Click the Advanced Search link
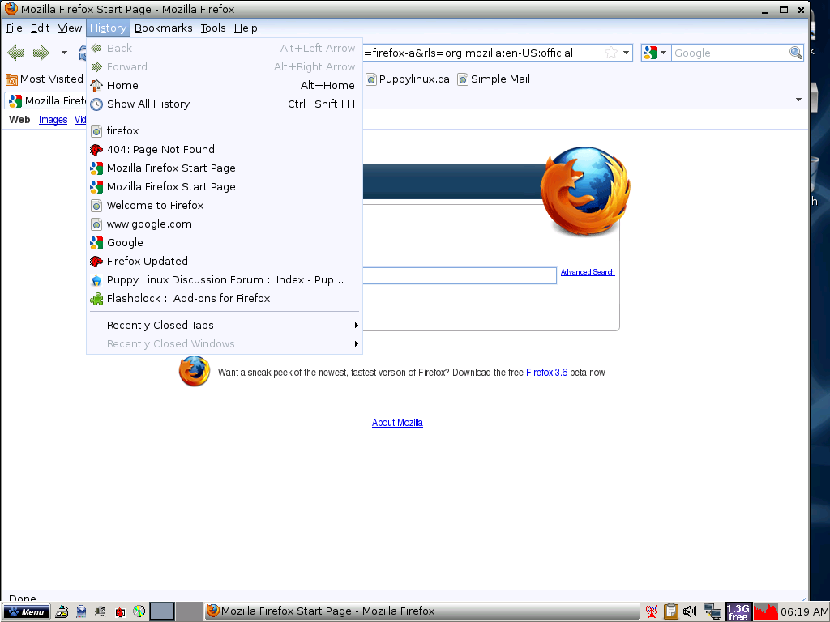Viewport: 830px width, 622px height. (588, 272)
